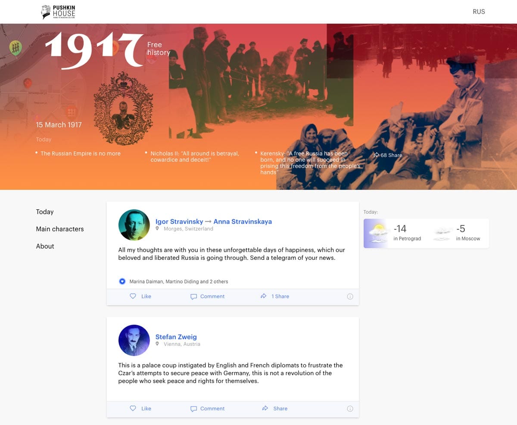Open Main characters in sidebar

(60, 229)
